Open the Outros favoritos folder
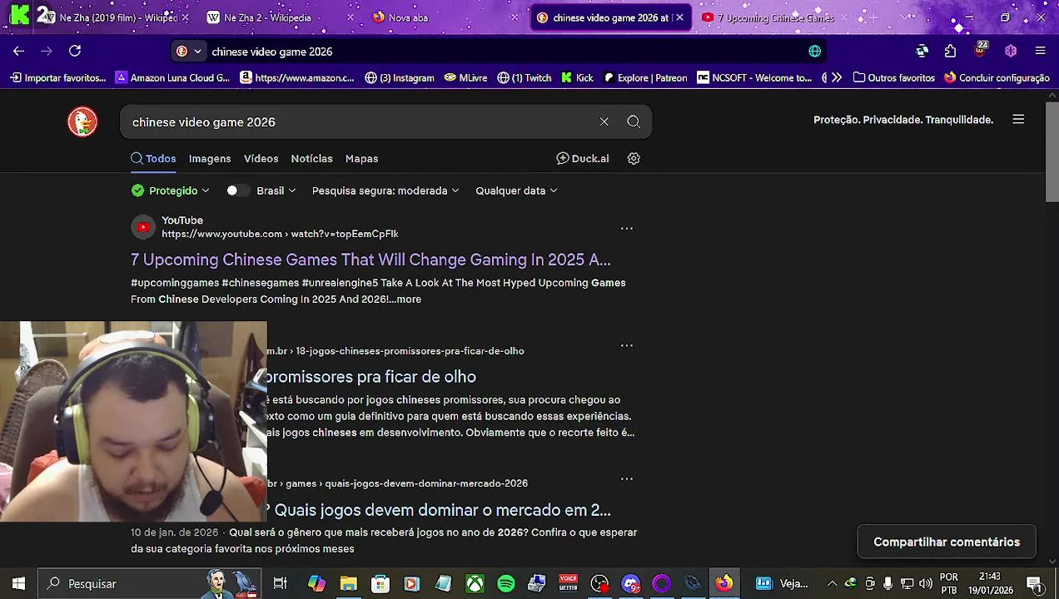This screenshot has height=599, width=1059. click(894, 77)
